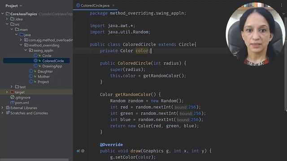The image size is (287, 161).
Task: Close the ColoredCircle.java tab
Action: [113, 5]
